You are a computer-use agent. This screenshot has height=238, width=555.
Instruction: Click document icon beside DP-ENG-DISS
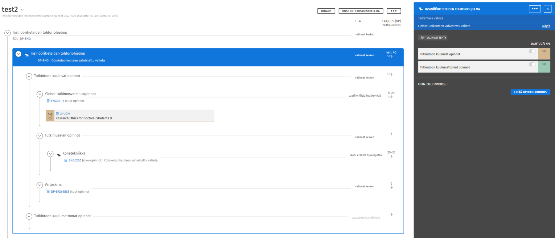[48, 192]
